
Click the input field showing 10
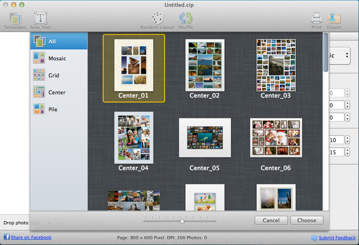pos(336,140)
